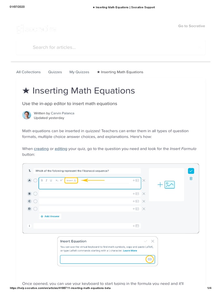
Task: Click the Underline icon in answer A
Action: coord(51,181)
